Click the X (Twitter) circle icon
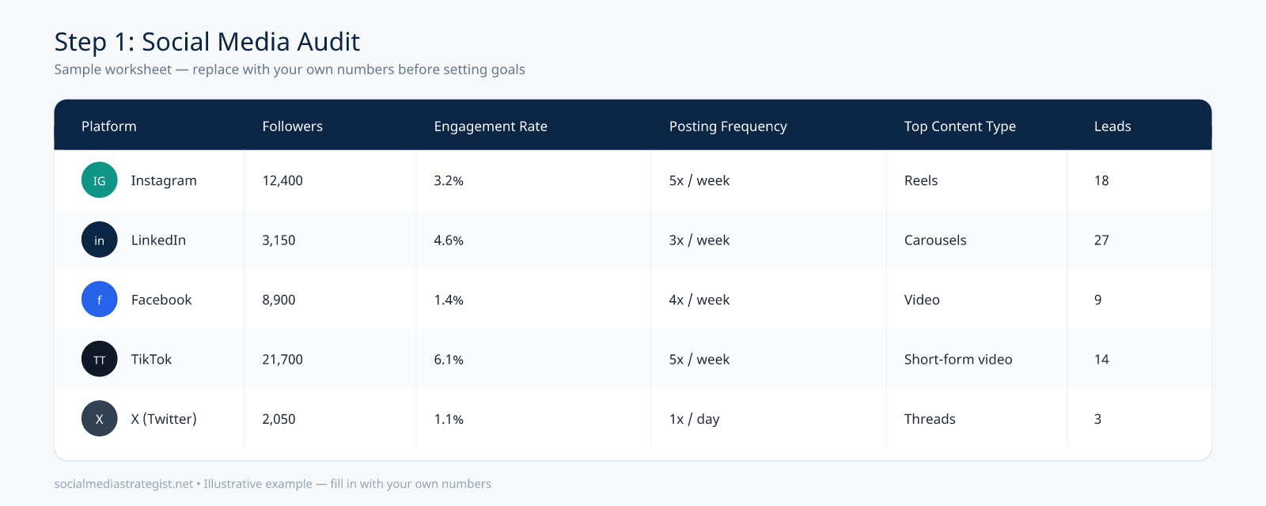 click(99, 419)
